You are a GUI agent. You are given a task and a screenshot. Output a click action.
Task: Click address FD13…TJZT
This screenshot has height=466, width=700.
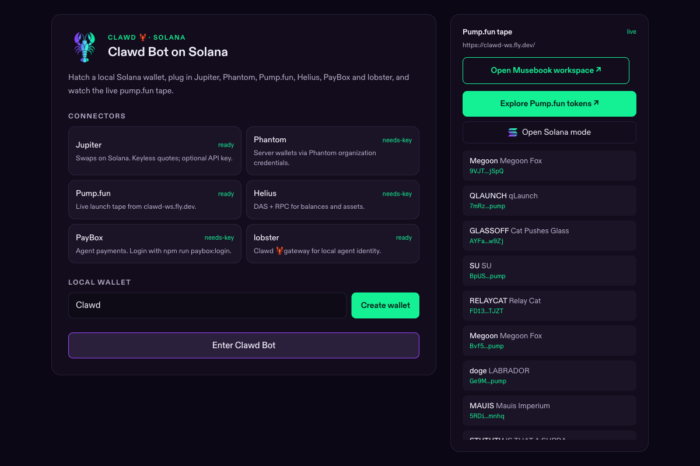487,311
